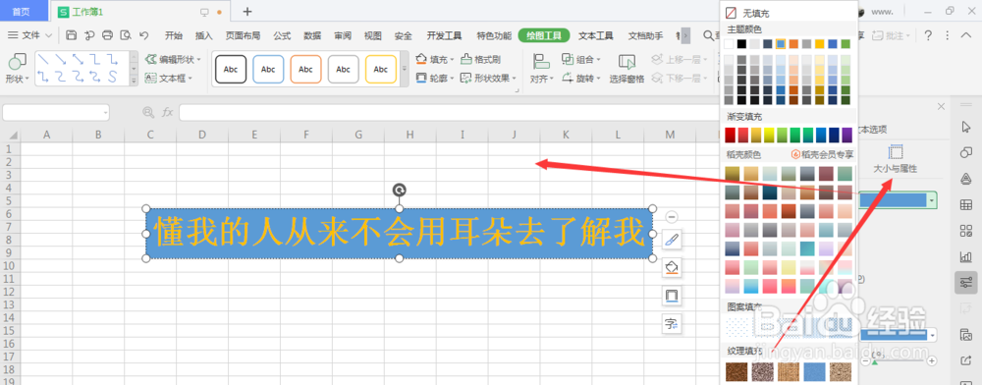This screenshot has width=982, height=385.
Task: Switch to the 审阅 ribbon tab
Action: coord(343,35)
